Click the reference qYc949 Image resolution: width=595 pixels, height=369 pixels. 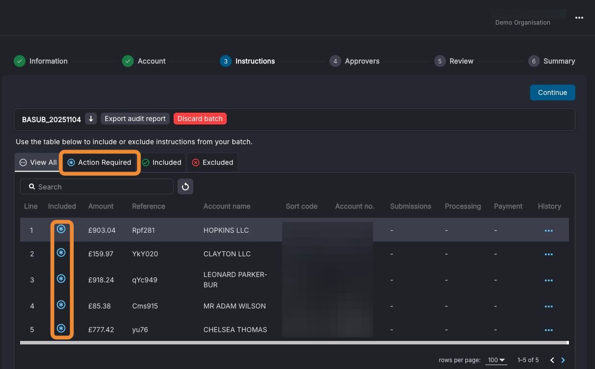pyautogui.click(x=145, y=280)
